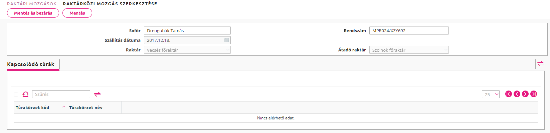Open the Átadó raktár dropdown showing Szolnok főraktár
The height and width of the screenshot is (133, 550).
pos(409,50)
